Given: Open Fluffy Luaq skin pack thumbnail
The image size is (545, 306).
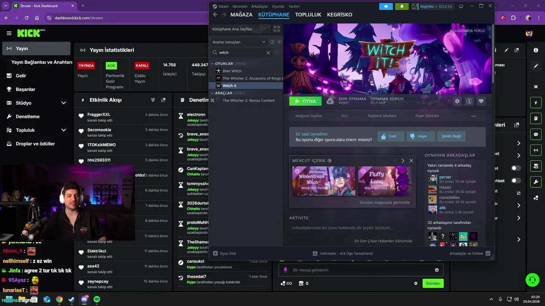Looking at the screenshot, I should coord(384,181).
